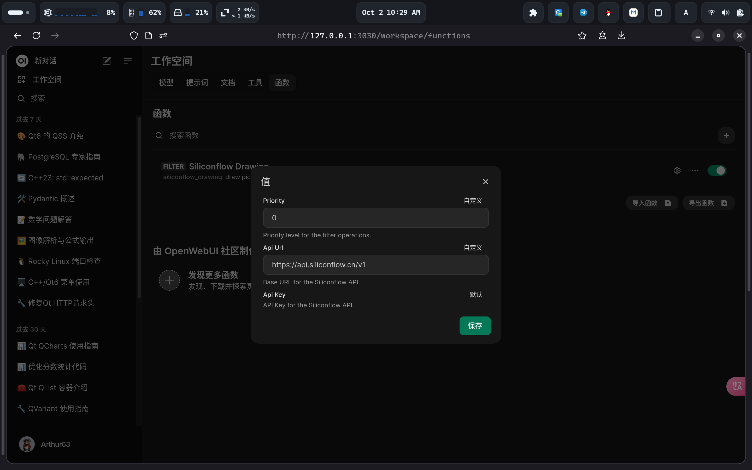Go back with browser back arrow
This screenshot has height=470, width=752.
17,36
